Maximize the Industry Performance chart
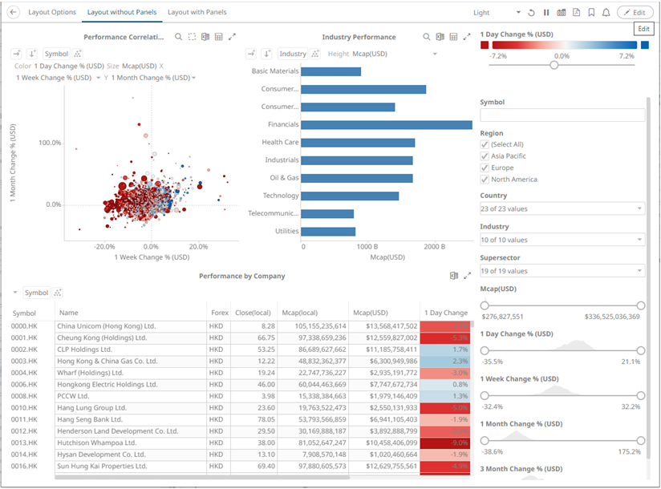Screen dimensions: 661x489 pos(467,37)
